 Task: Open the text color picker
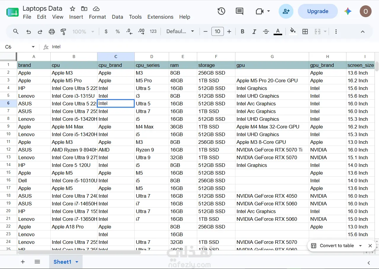pos(278,31)
